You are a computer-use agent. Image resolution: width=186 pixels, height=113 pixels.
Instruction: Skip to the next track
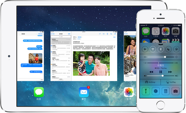(170, 72)
